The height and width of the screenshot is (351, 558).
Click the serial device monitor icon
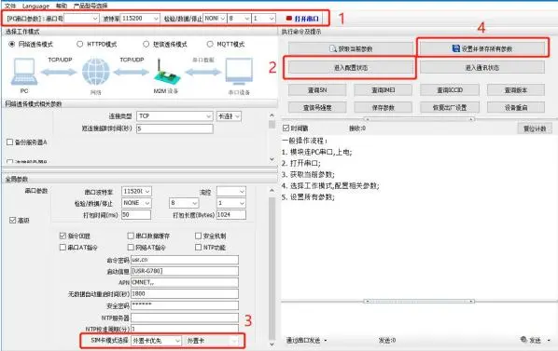pos(239,72)
